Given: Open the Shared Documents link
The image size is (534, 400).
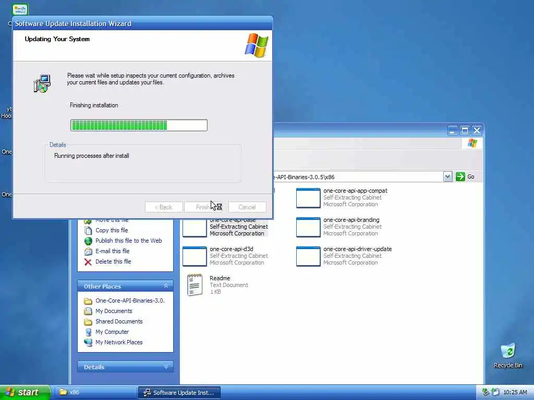Looking at the screenshot, I should (119, 321).
